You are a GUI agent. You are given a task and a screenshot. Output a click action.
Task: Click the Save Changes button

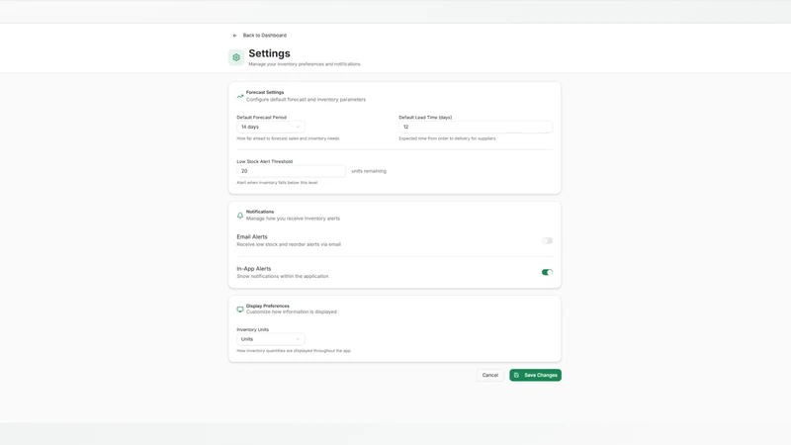(535, 376)
